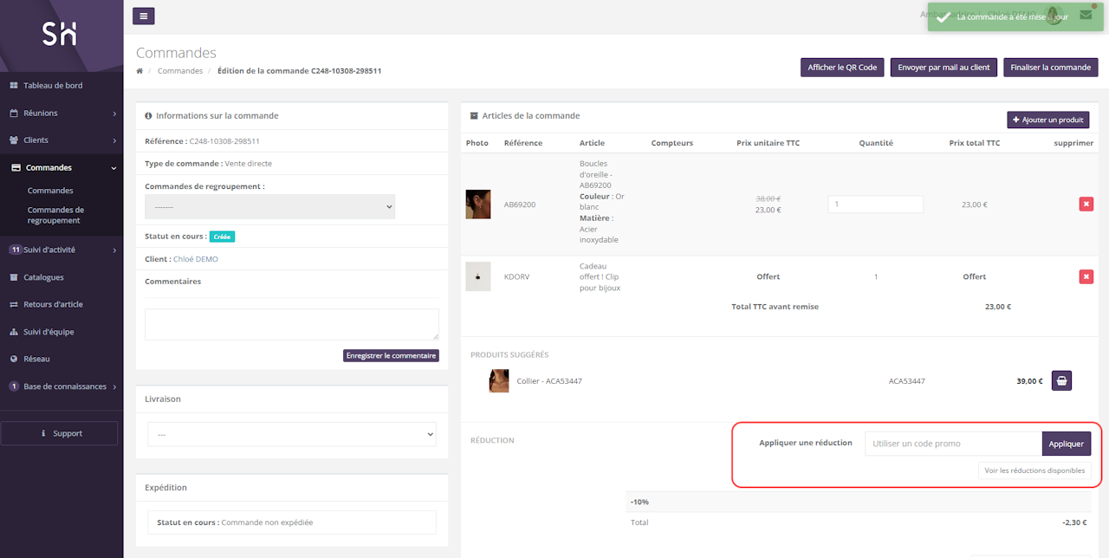Expand the Réunions sidebar menu
Image resolution: width=1109 pixels, height=558 pixels.
pos(61,114)
